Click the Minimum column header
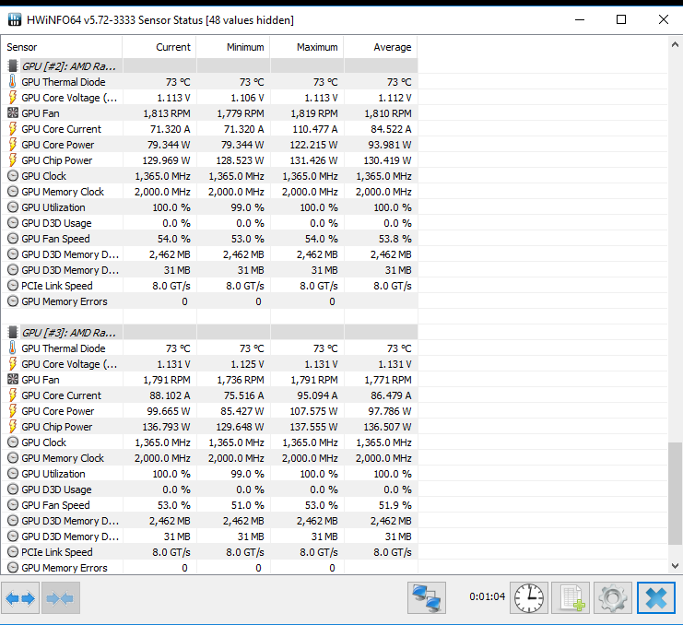 point(233,47)
